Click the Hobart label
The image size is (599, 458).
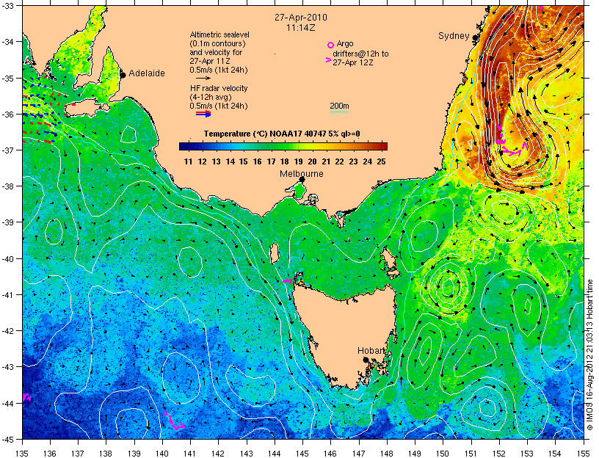[371, 351]
